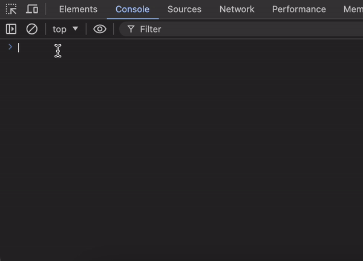This screenshot has height=261, width=363.
Task: Open the Performance tab
Action: click(299, 9)
